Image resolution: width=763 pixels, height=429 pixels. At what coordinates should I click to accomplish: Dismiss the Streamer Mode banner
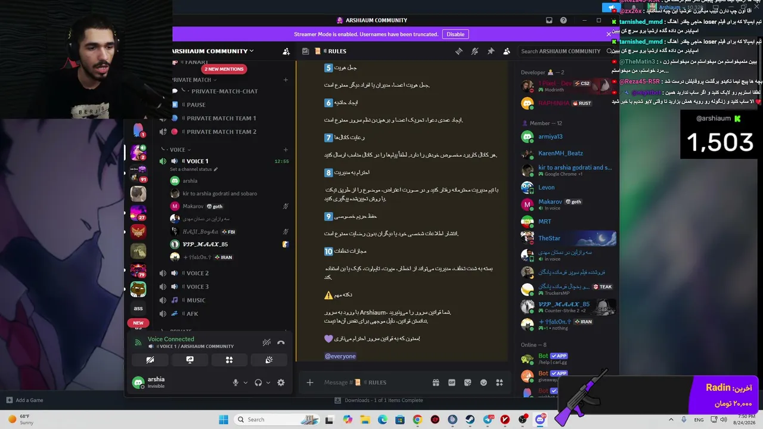tap(609, 34)
